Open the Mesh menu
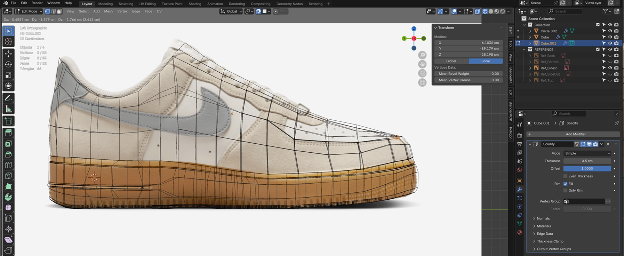Viewport: 624px width, 256px height. tap(108, 11)
